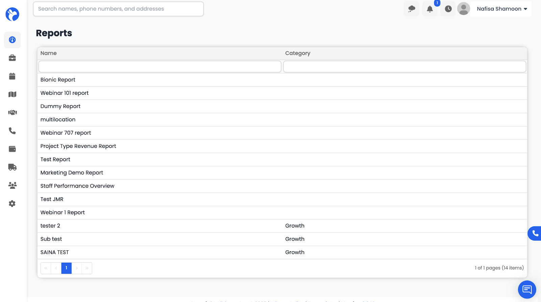Click the truck icon in sidebar
Screen dimensions: 541x302
[12, 167]
